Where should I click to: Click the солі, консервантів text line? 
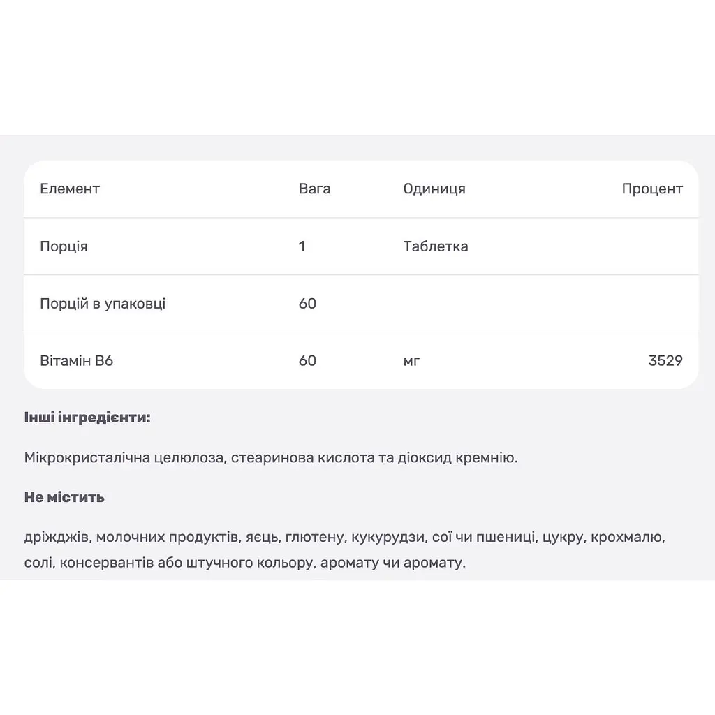click(245, 563)
